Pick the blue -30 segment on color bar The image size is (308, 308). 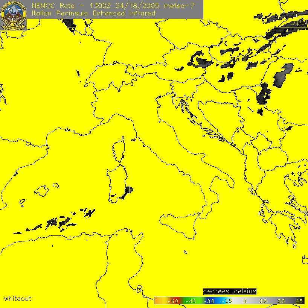pos(209,301)
